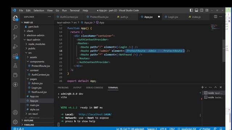Open the Search view in activity bar
232x130 pixels.
(15, 27)
